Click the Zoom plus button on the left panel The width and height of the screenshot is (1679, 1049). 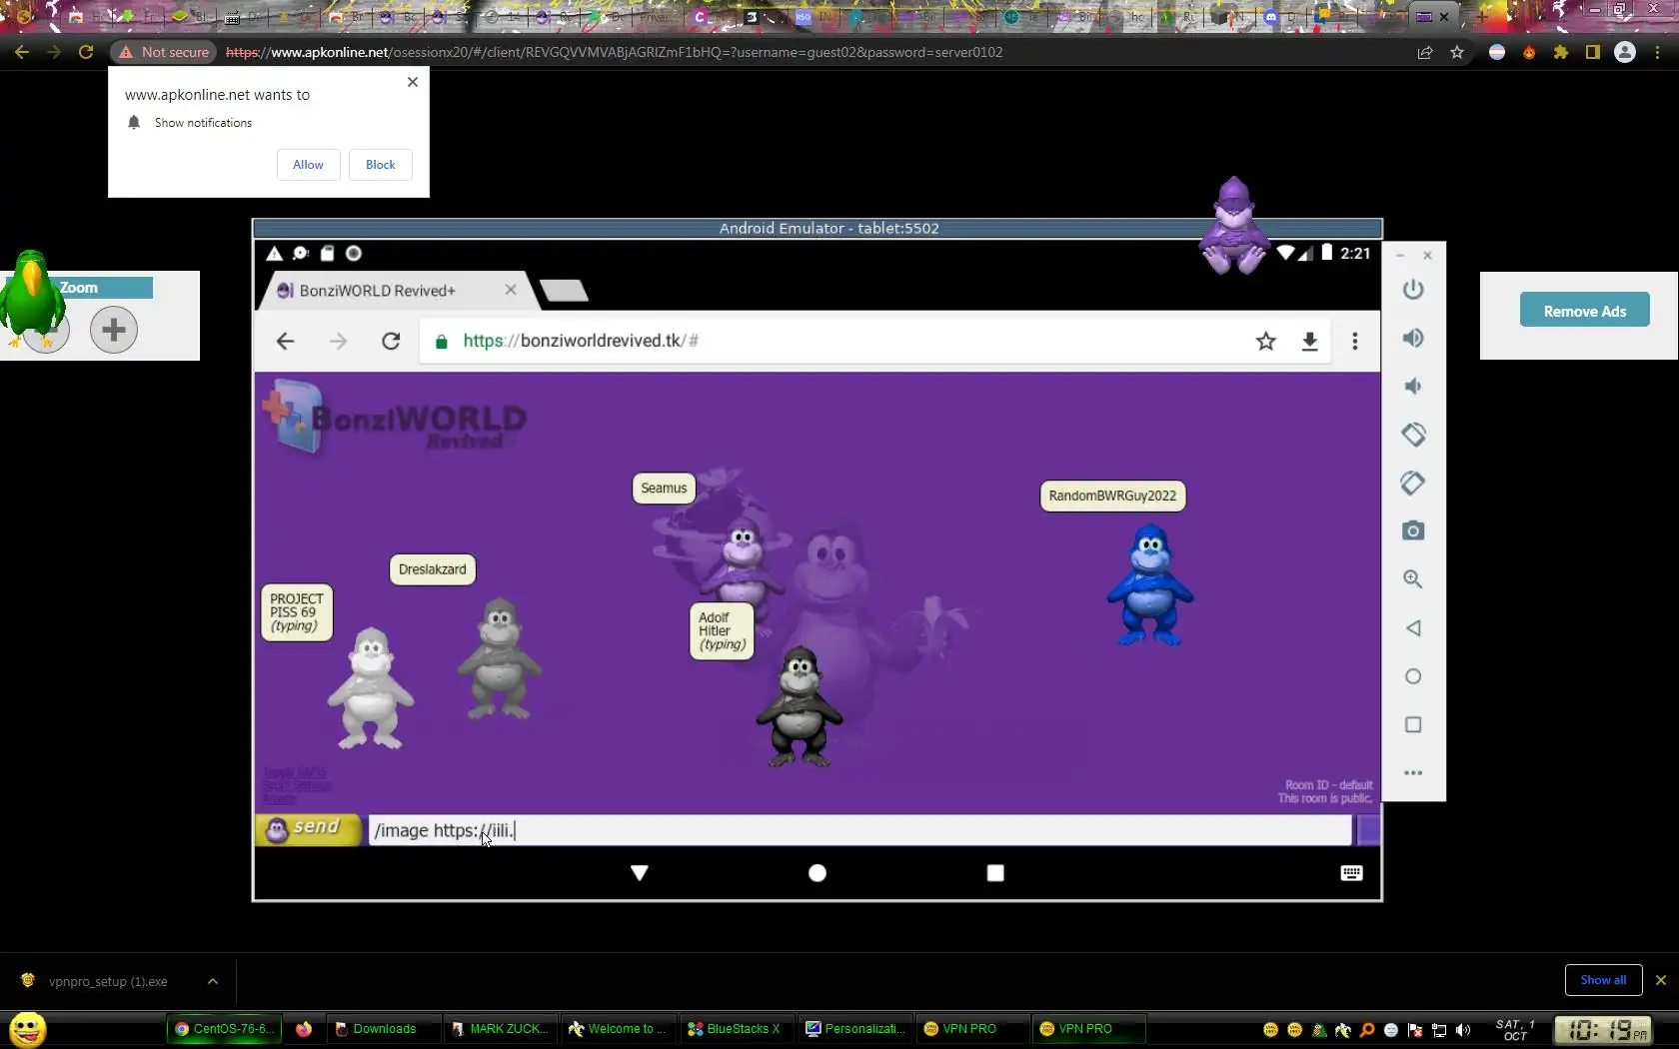click(114, 330)
